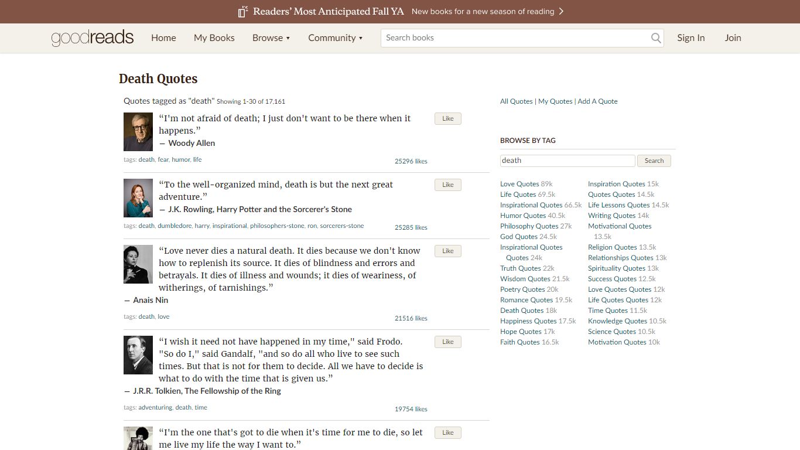Click the 'love' tag under Anais Nin quote
Screen dimensions: 800x450
pos(163,316)
